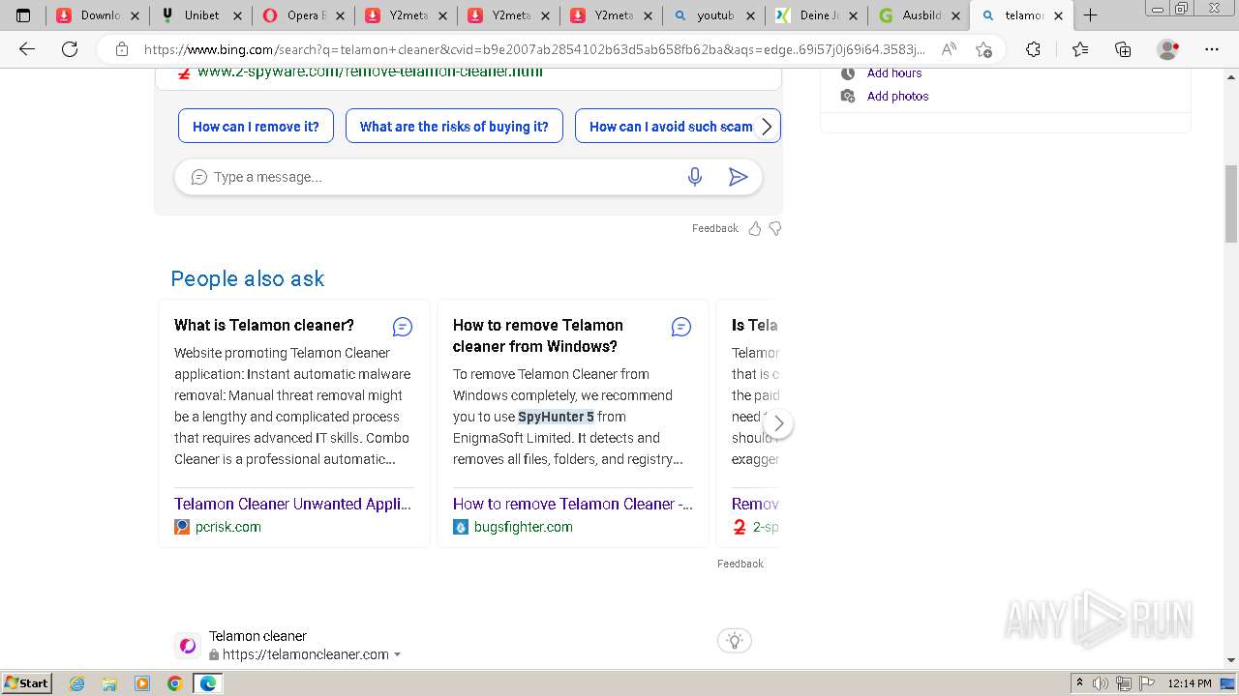Click the camera icon beside Add photos
The width and height of the screenshot is (1239, 696).
[848, 96]
